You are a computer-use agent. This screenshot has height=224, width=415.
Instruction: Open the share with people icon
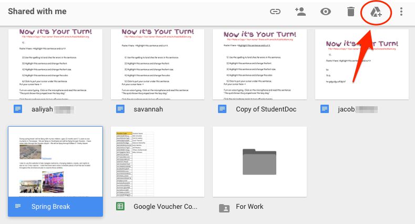coord(300,12)
